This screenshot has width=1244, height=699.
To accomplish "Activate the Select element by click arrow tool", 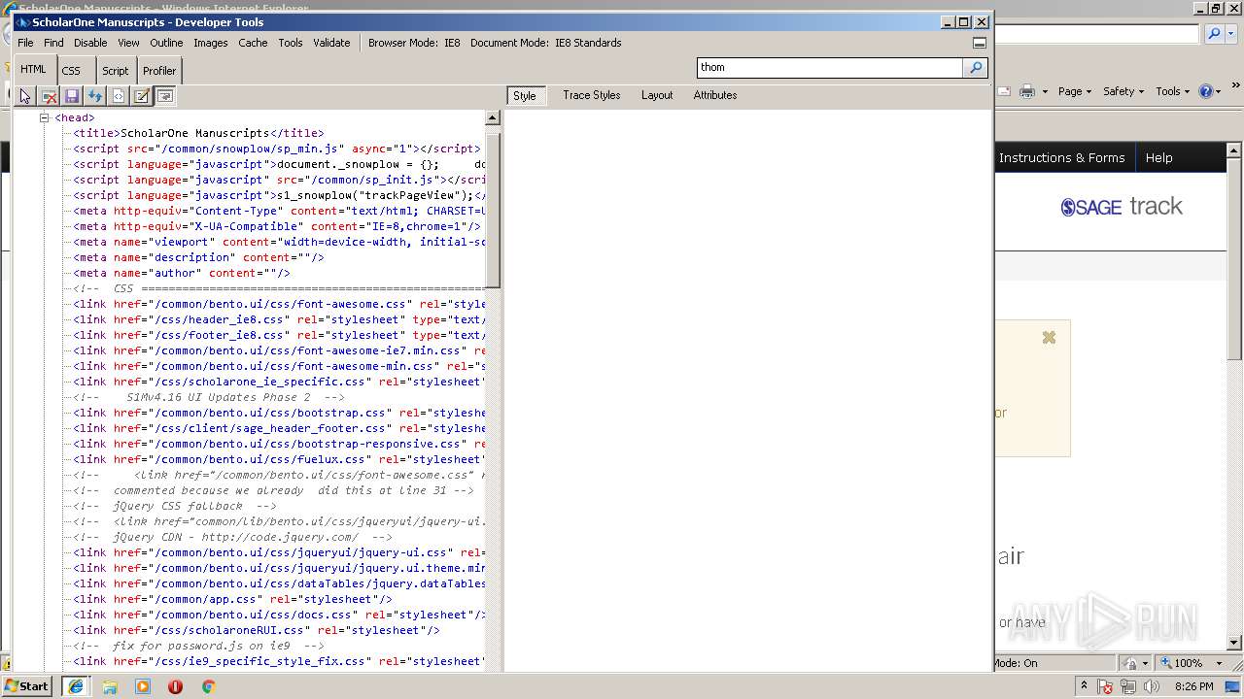I will click(x=25, y=96).
